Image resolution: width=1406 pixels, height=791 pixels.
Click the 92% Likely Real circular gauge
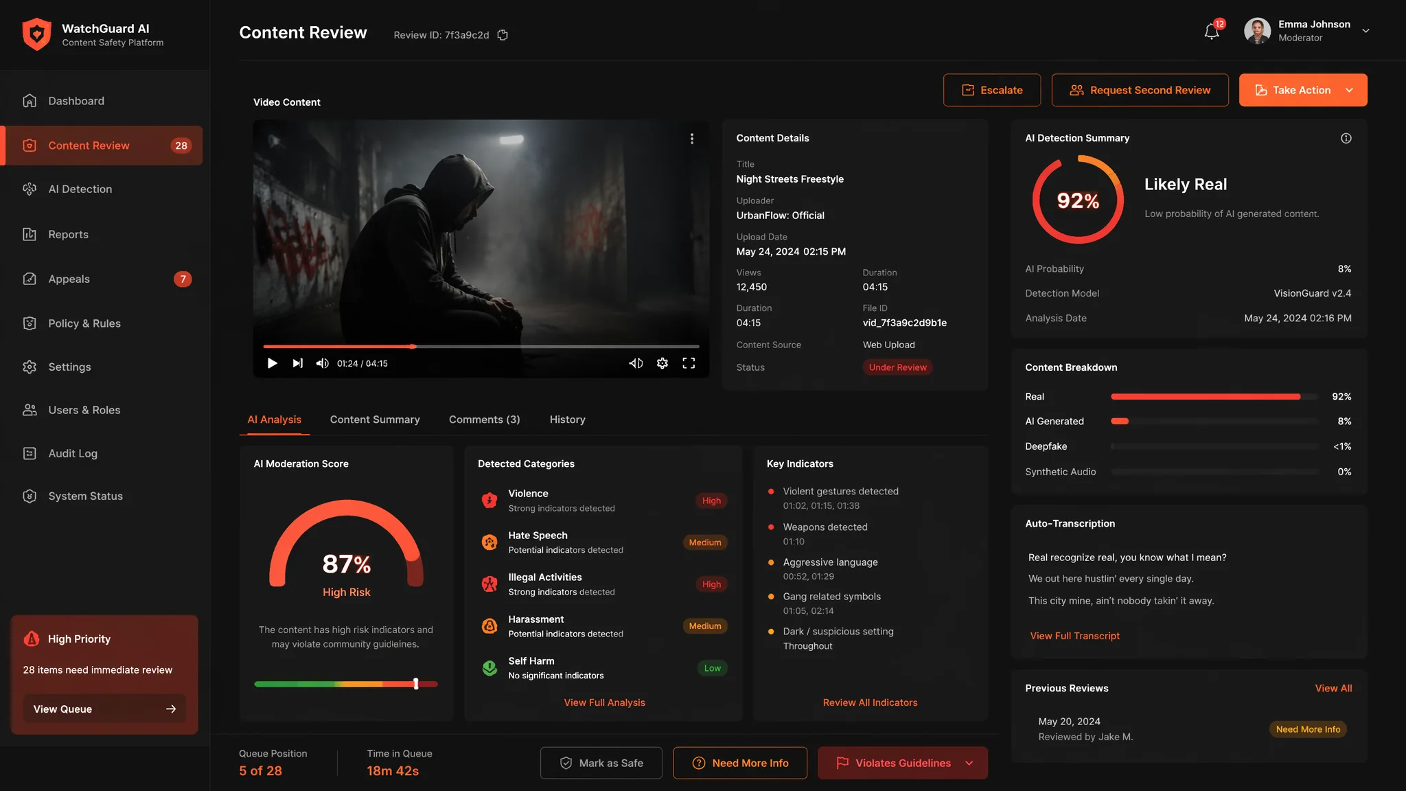click(x=1078, y=200)
